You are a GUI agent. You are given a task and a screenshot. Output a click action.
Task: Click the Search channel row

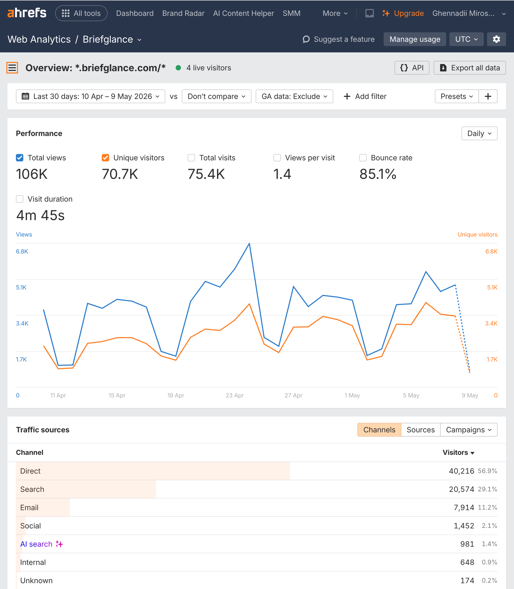pos(257,489)
